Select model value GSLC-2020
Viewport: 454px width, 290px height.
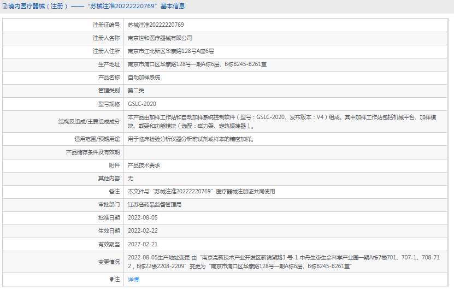coord(142,104)
